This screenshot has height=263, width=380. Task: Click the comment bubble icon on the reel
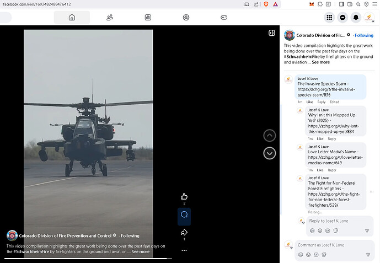(184, 214)
